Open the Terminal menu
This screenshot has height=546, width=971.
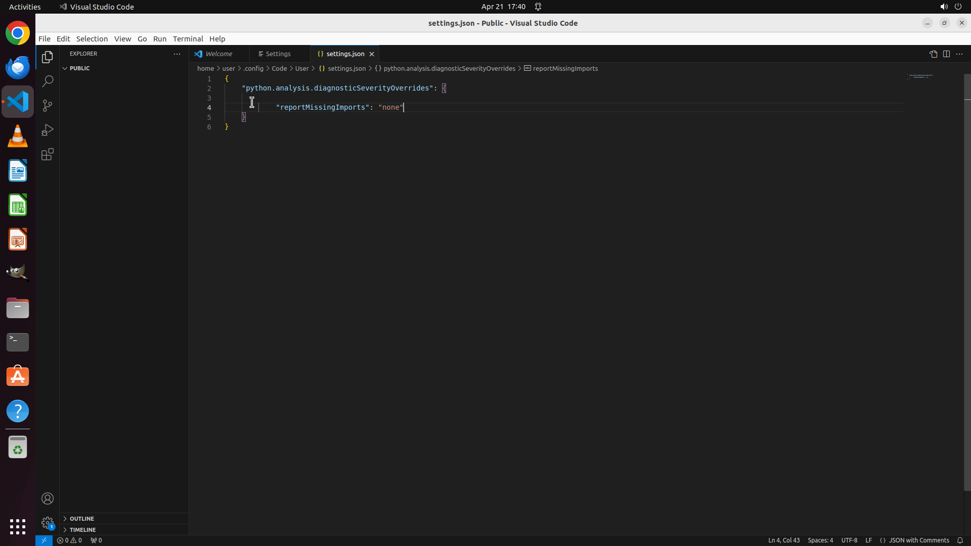click(x=188, y=39)
